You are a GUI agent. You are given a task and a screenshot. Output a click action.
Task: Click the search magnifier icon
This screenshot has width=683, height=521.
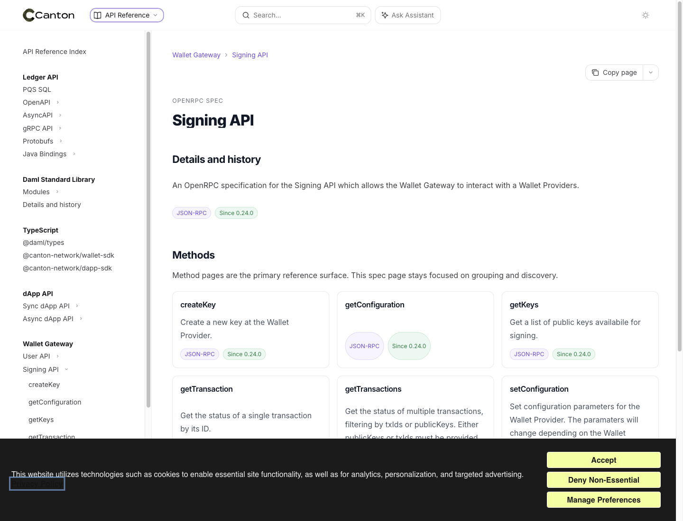(x=246, y=15)
